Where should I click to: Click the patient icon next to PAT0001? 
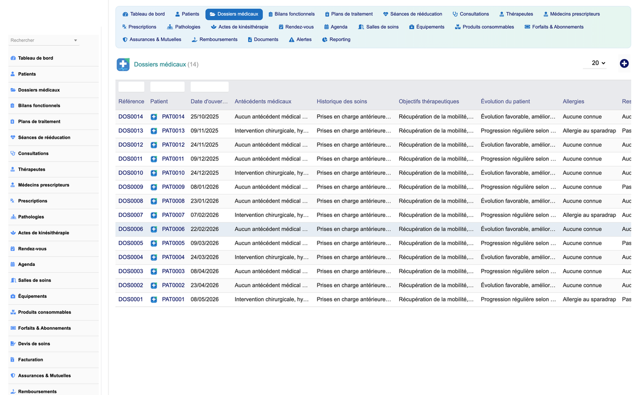[154, 299]
